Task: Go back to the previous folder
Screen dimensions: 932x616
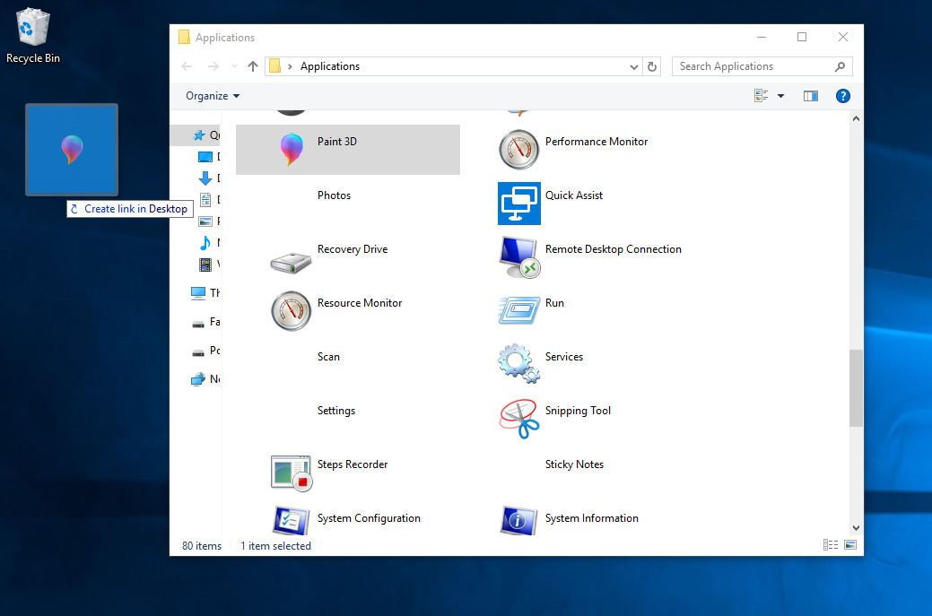Action: (x=187, y=66)
